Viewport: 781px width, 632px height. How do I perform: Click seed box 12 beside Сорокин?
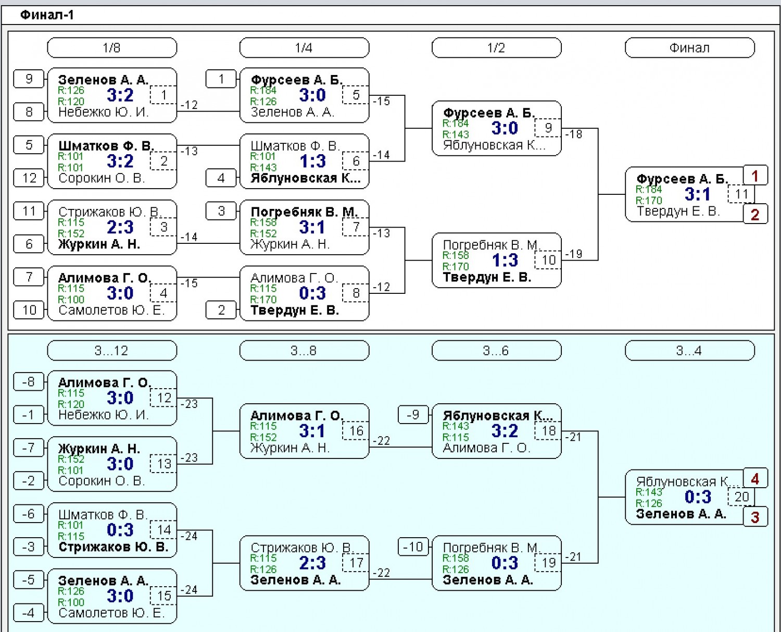(29, 178)
